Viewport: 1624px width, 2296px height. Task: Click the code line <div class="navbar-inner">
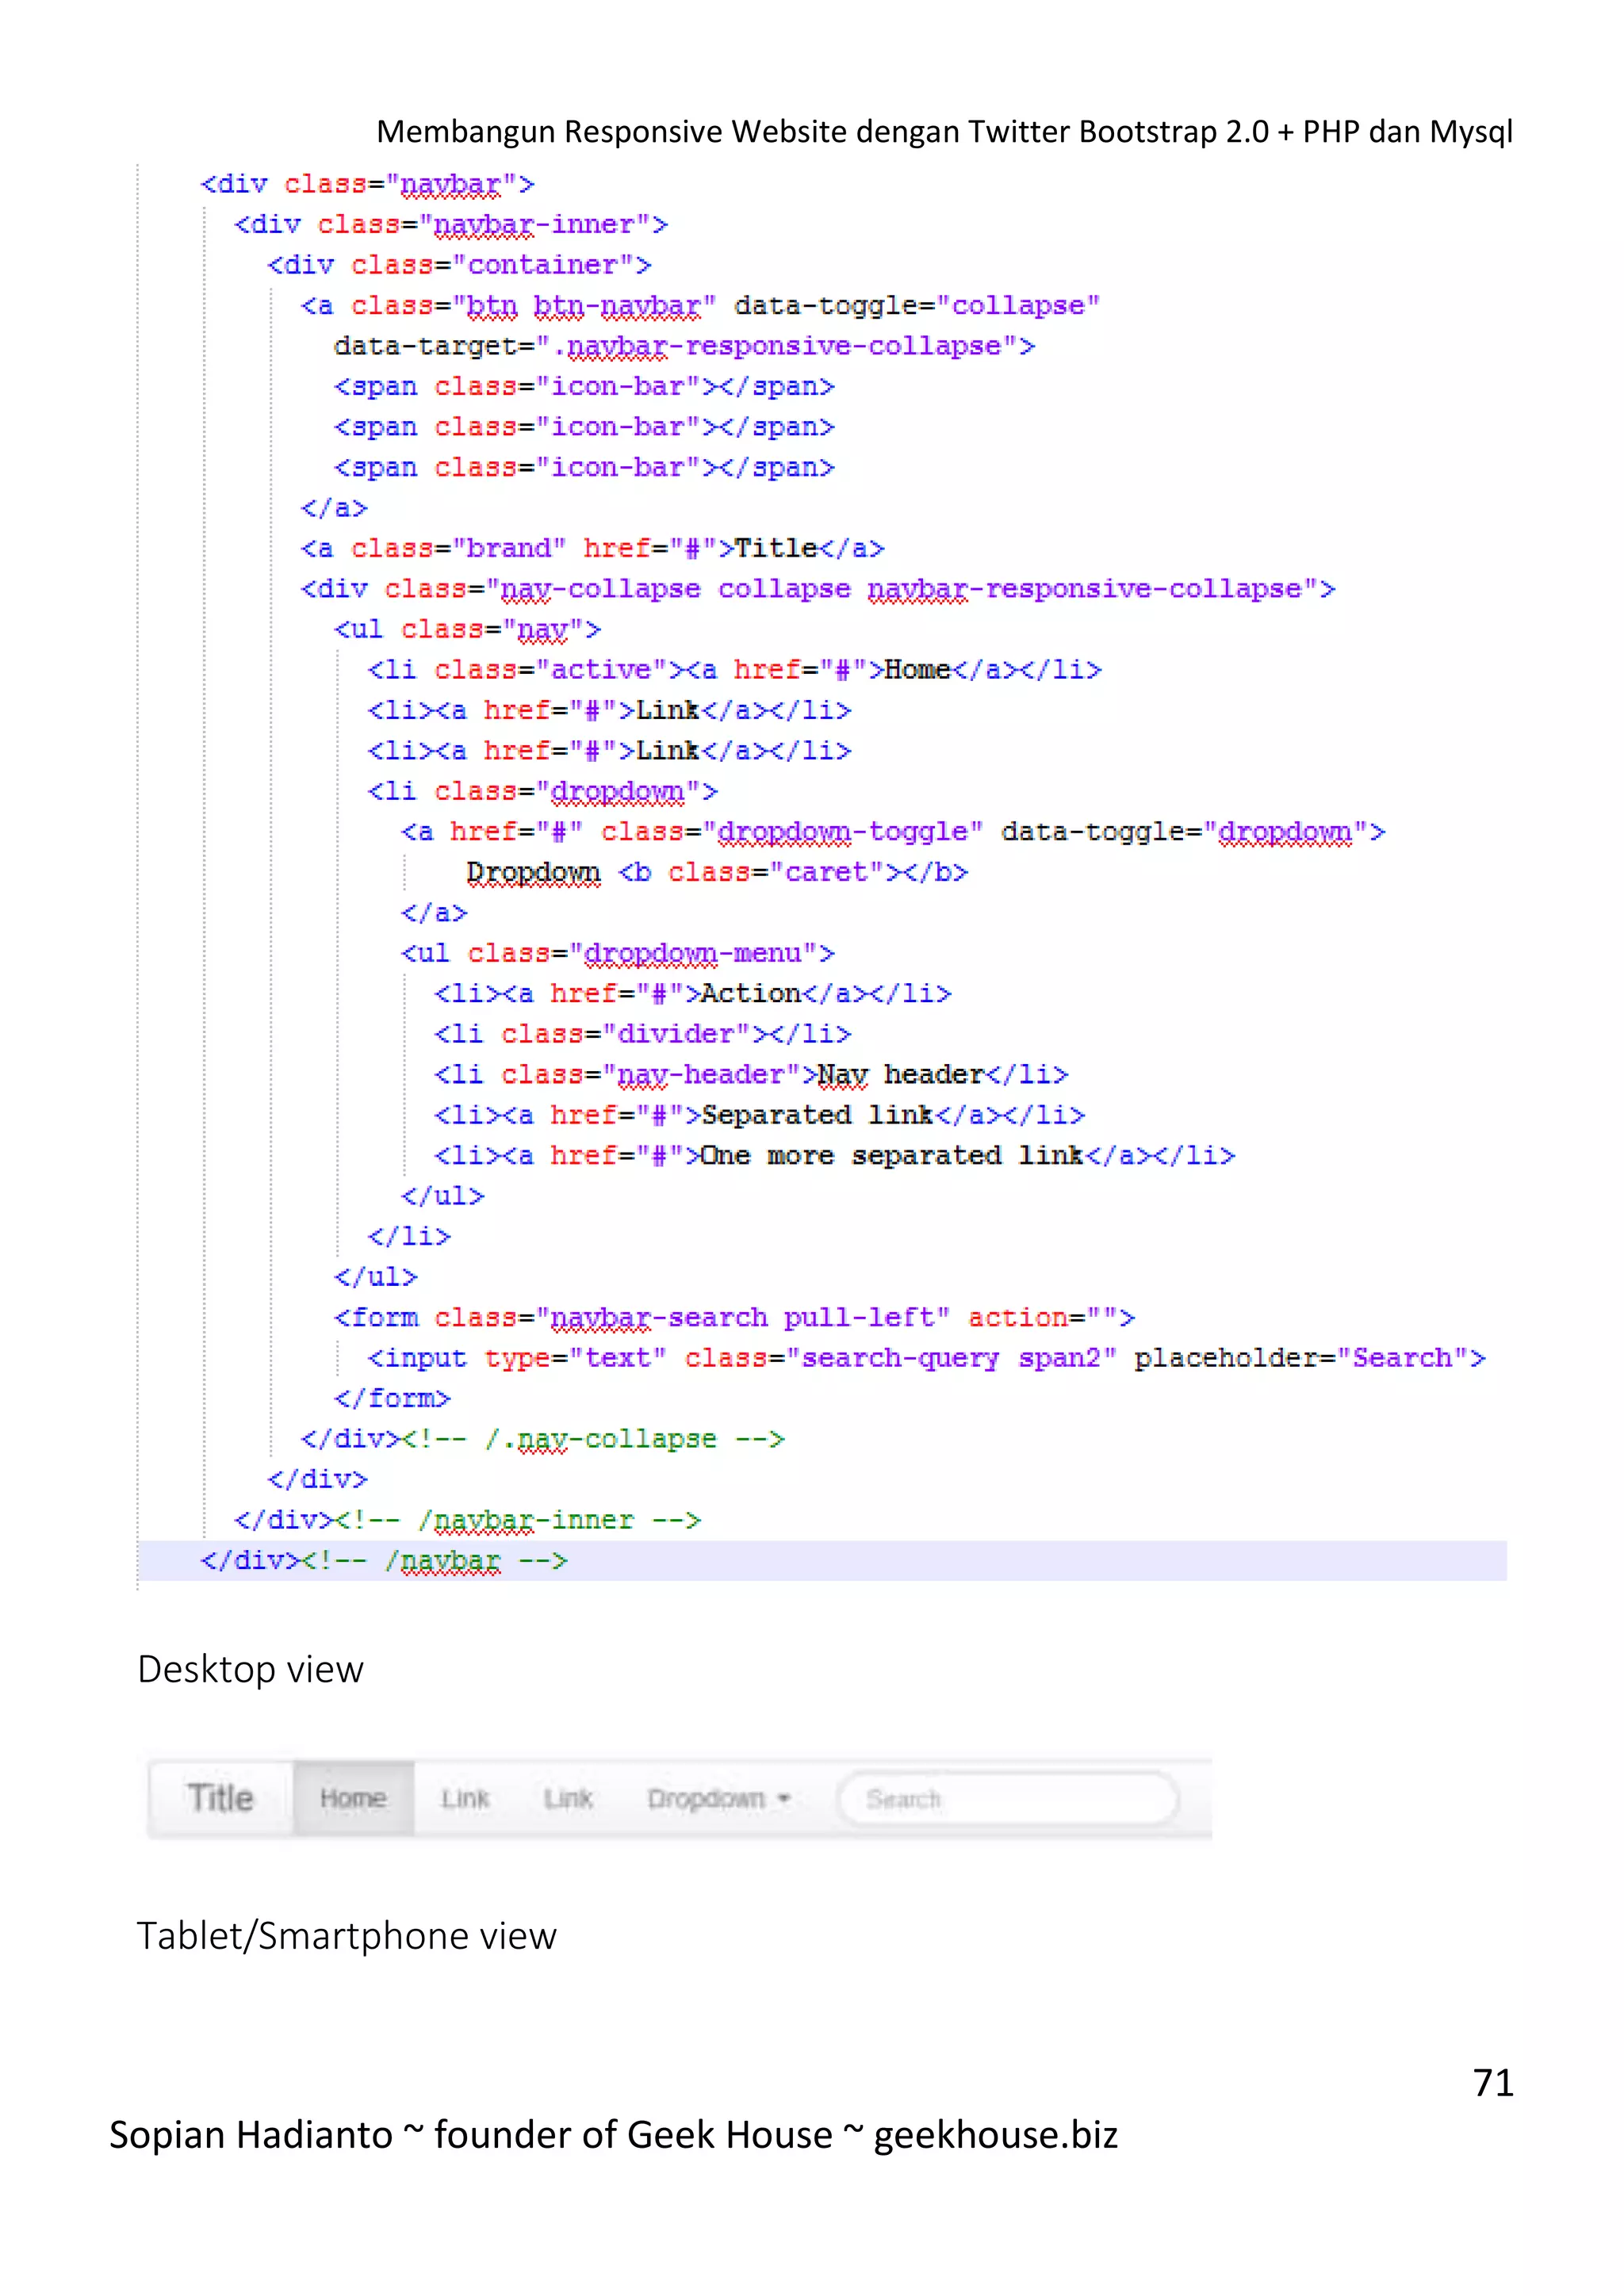point(451,225)
